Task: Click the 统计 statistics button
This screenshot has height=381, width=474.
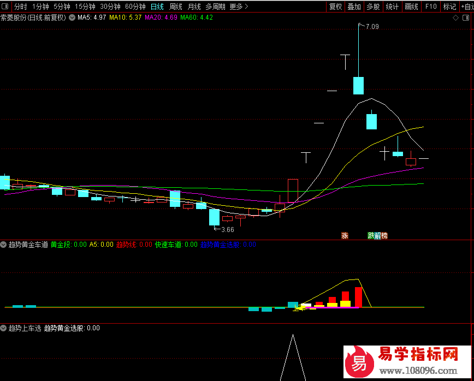Action: [x=392, y=7]
